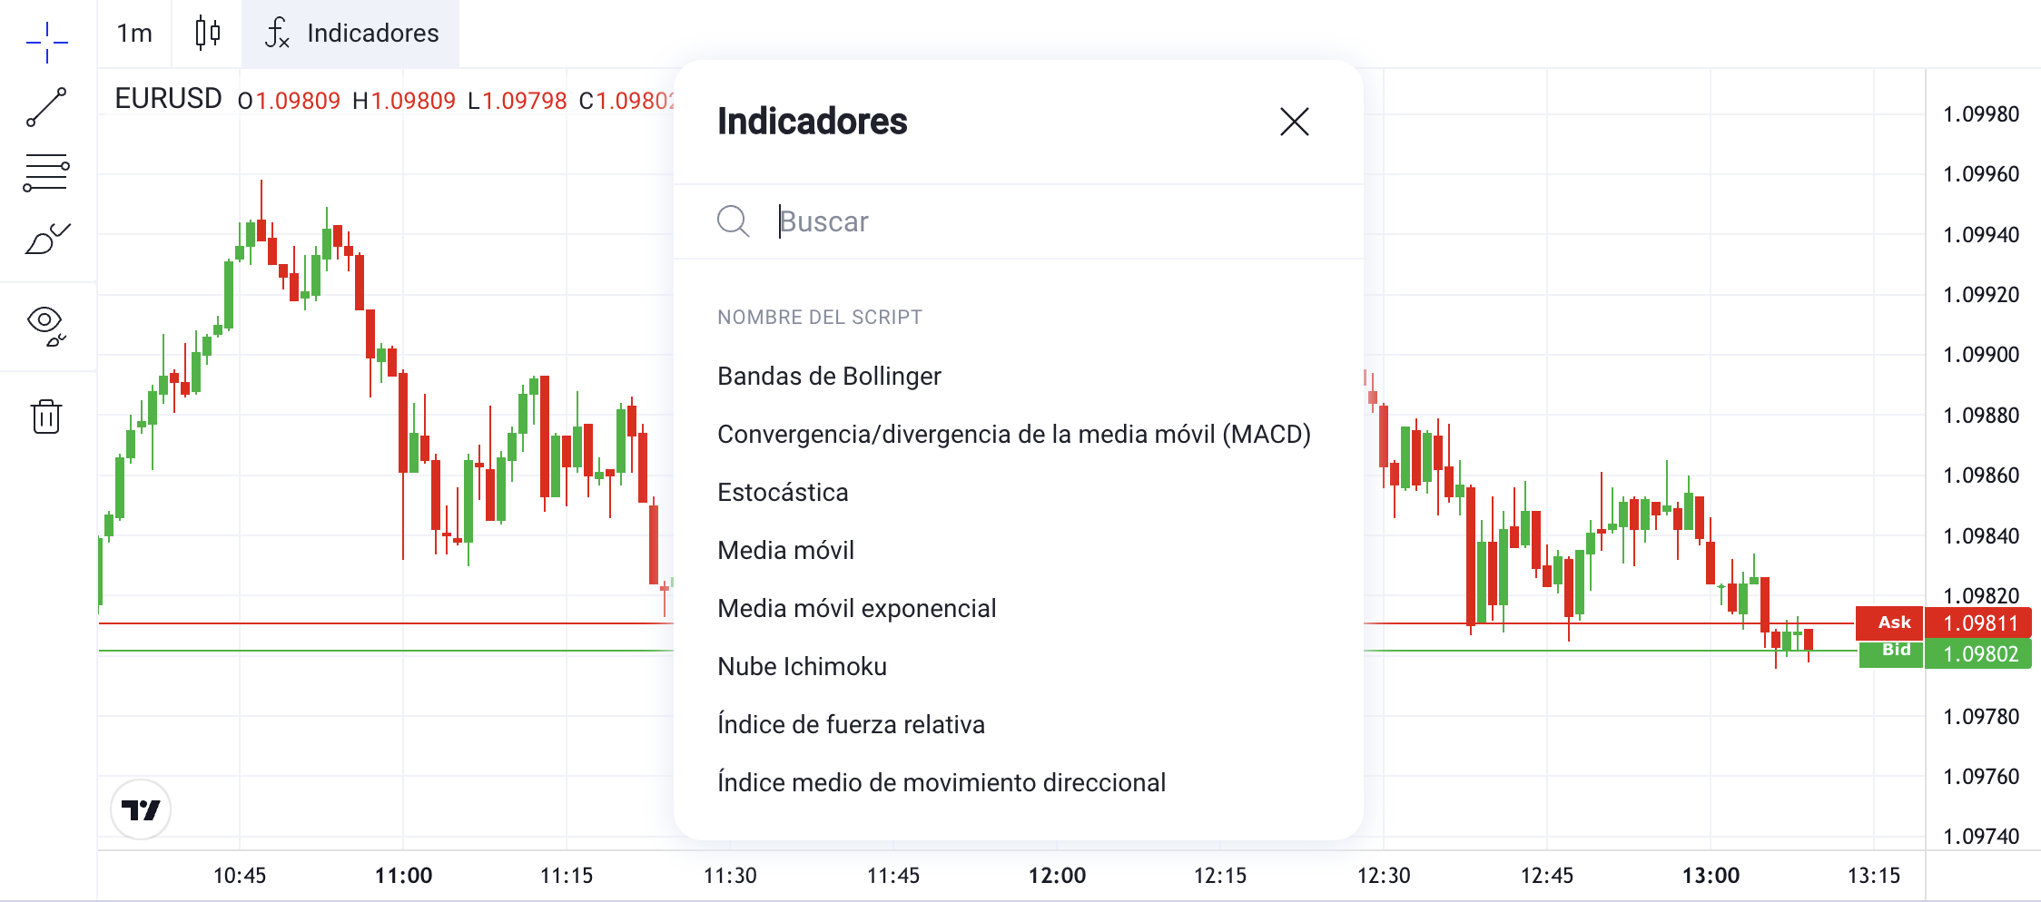Screen dimensions: 2041x902
Task: Add Nube Ichimoku indicator
Action: (x=802, y=666)
